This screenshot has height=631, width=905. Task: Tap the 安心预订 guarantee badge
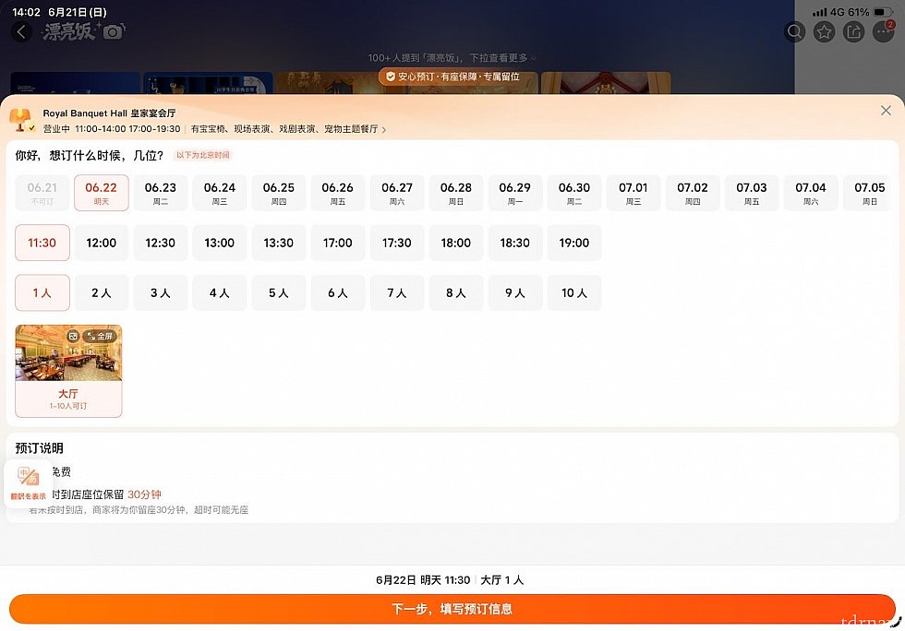pyautogui.click(x=452, y=77)
